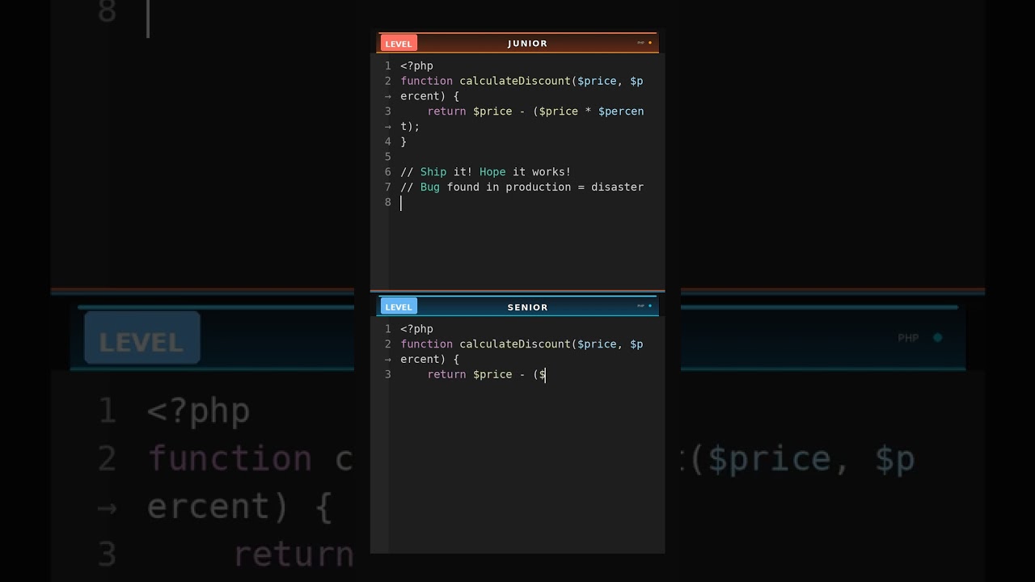Click the LEVEL badge in the Senior panel

click(399, 307)
